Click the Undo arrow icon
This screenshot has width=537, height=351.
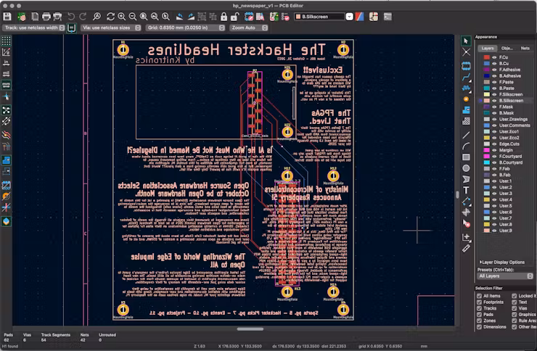(71, 17)
